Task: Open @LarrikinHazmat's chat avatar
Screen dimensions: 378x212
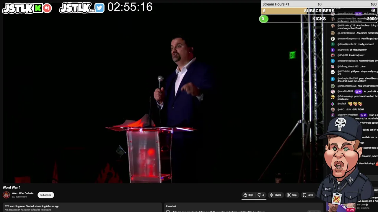Action: tap(333, 33)
